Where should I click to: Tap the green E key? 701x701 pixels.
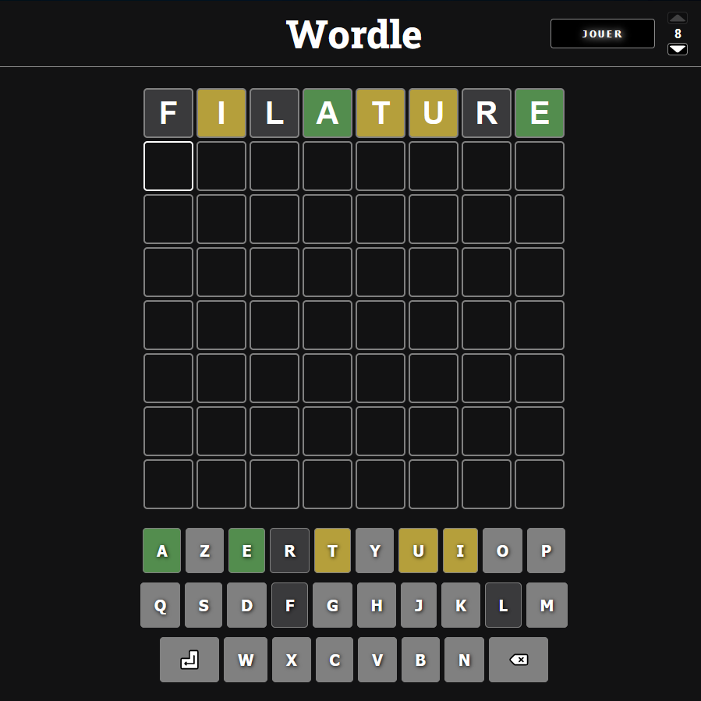[246, 551]
